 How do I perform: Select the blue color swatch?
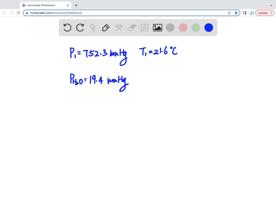pyautogui.click(x=208, y=27)
